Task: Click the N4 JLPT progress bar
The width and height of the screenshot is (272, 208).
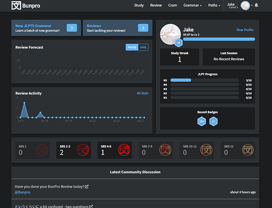Action: click(205, 84)
